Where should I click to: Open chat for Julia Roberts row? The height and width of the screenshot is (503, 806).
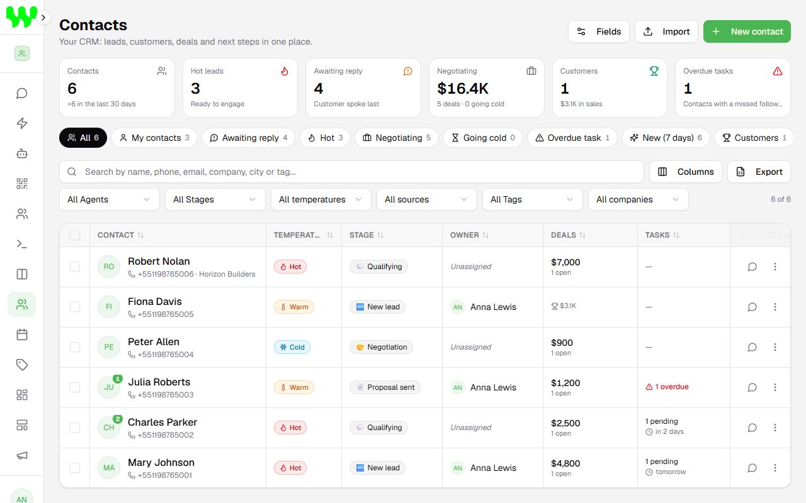click(752, 387)
